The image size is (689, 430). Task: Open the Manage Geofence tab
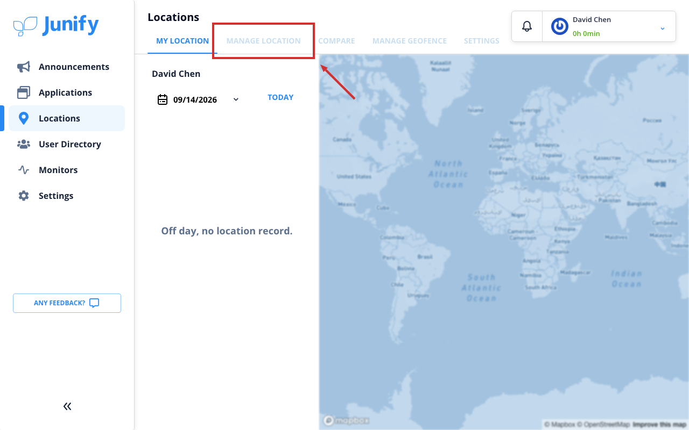(410, 41)
